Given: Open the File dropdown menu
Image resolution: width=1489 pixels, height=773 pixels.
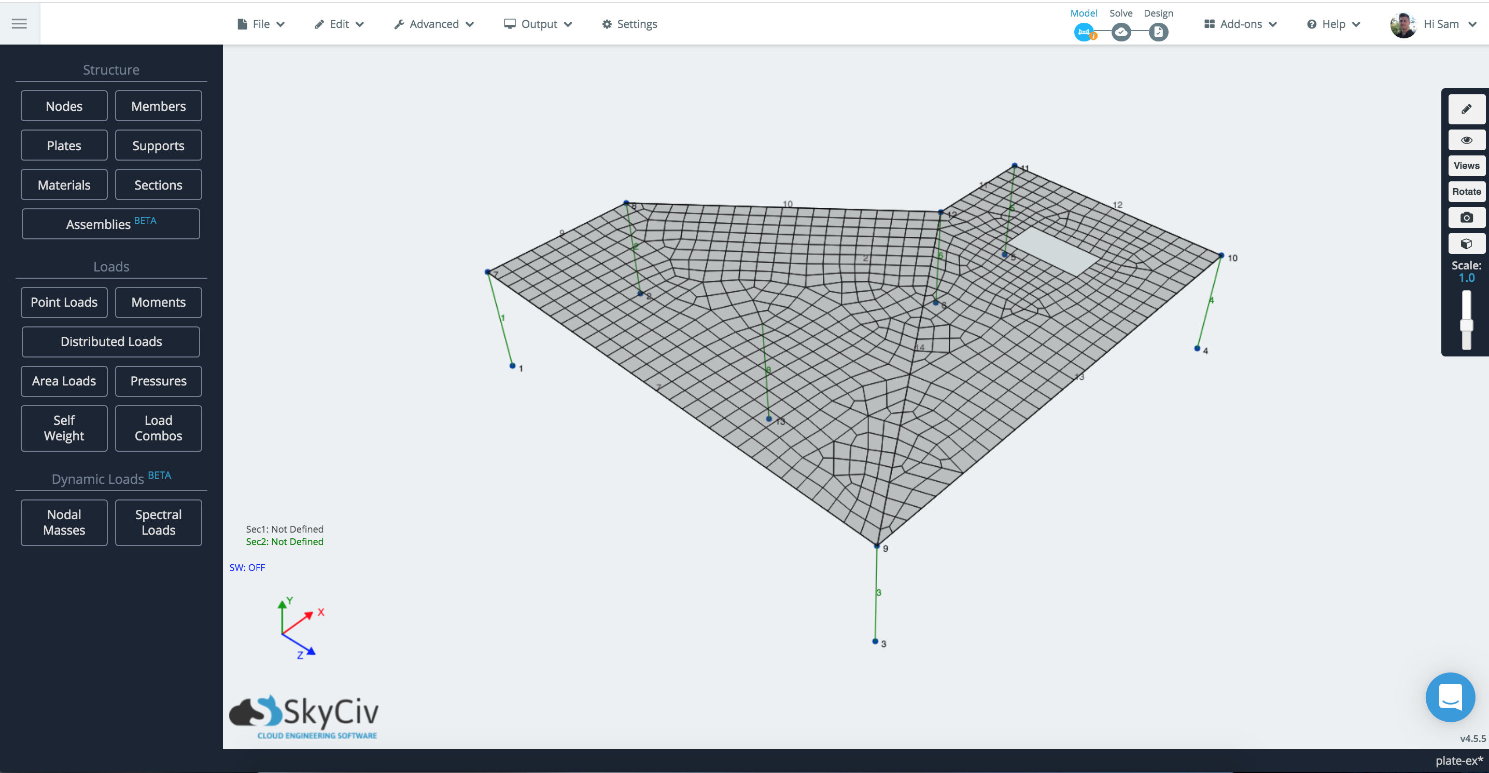Looking at the screenshot, I should (260, 24).
